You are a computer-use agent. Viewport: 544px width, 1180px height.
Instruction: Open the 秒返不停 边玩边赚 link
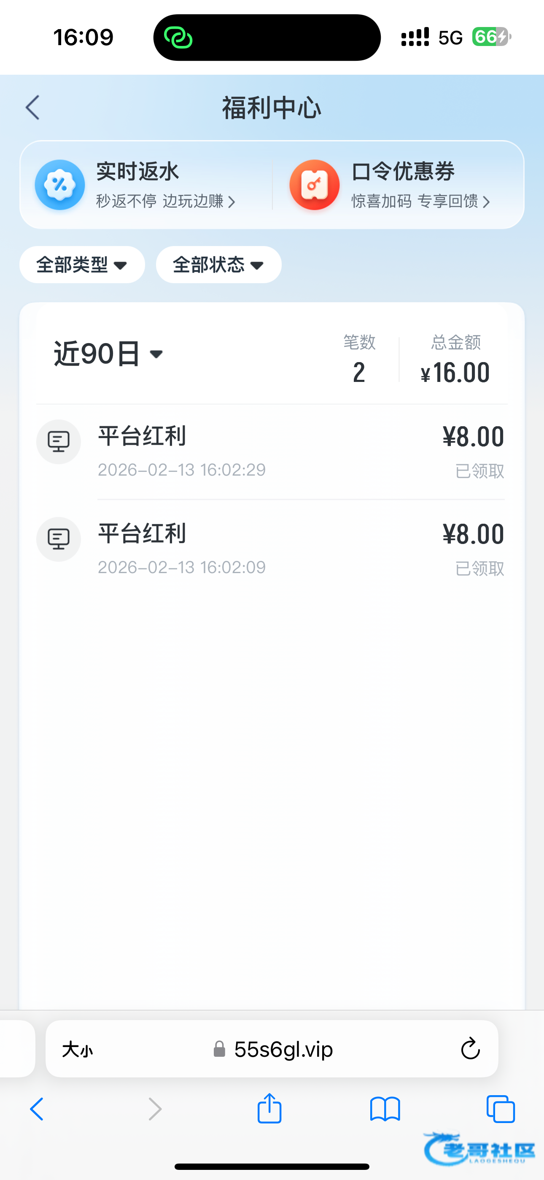pos(165,201)
